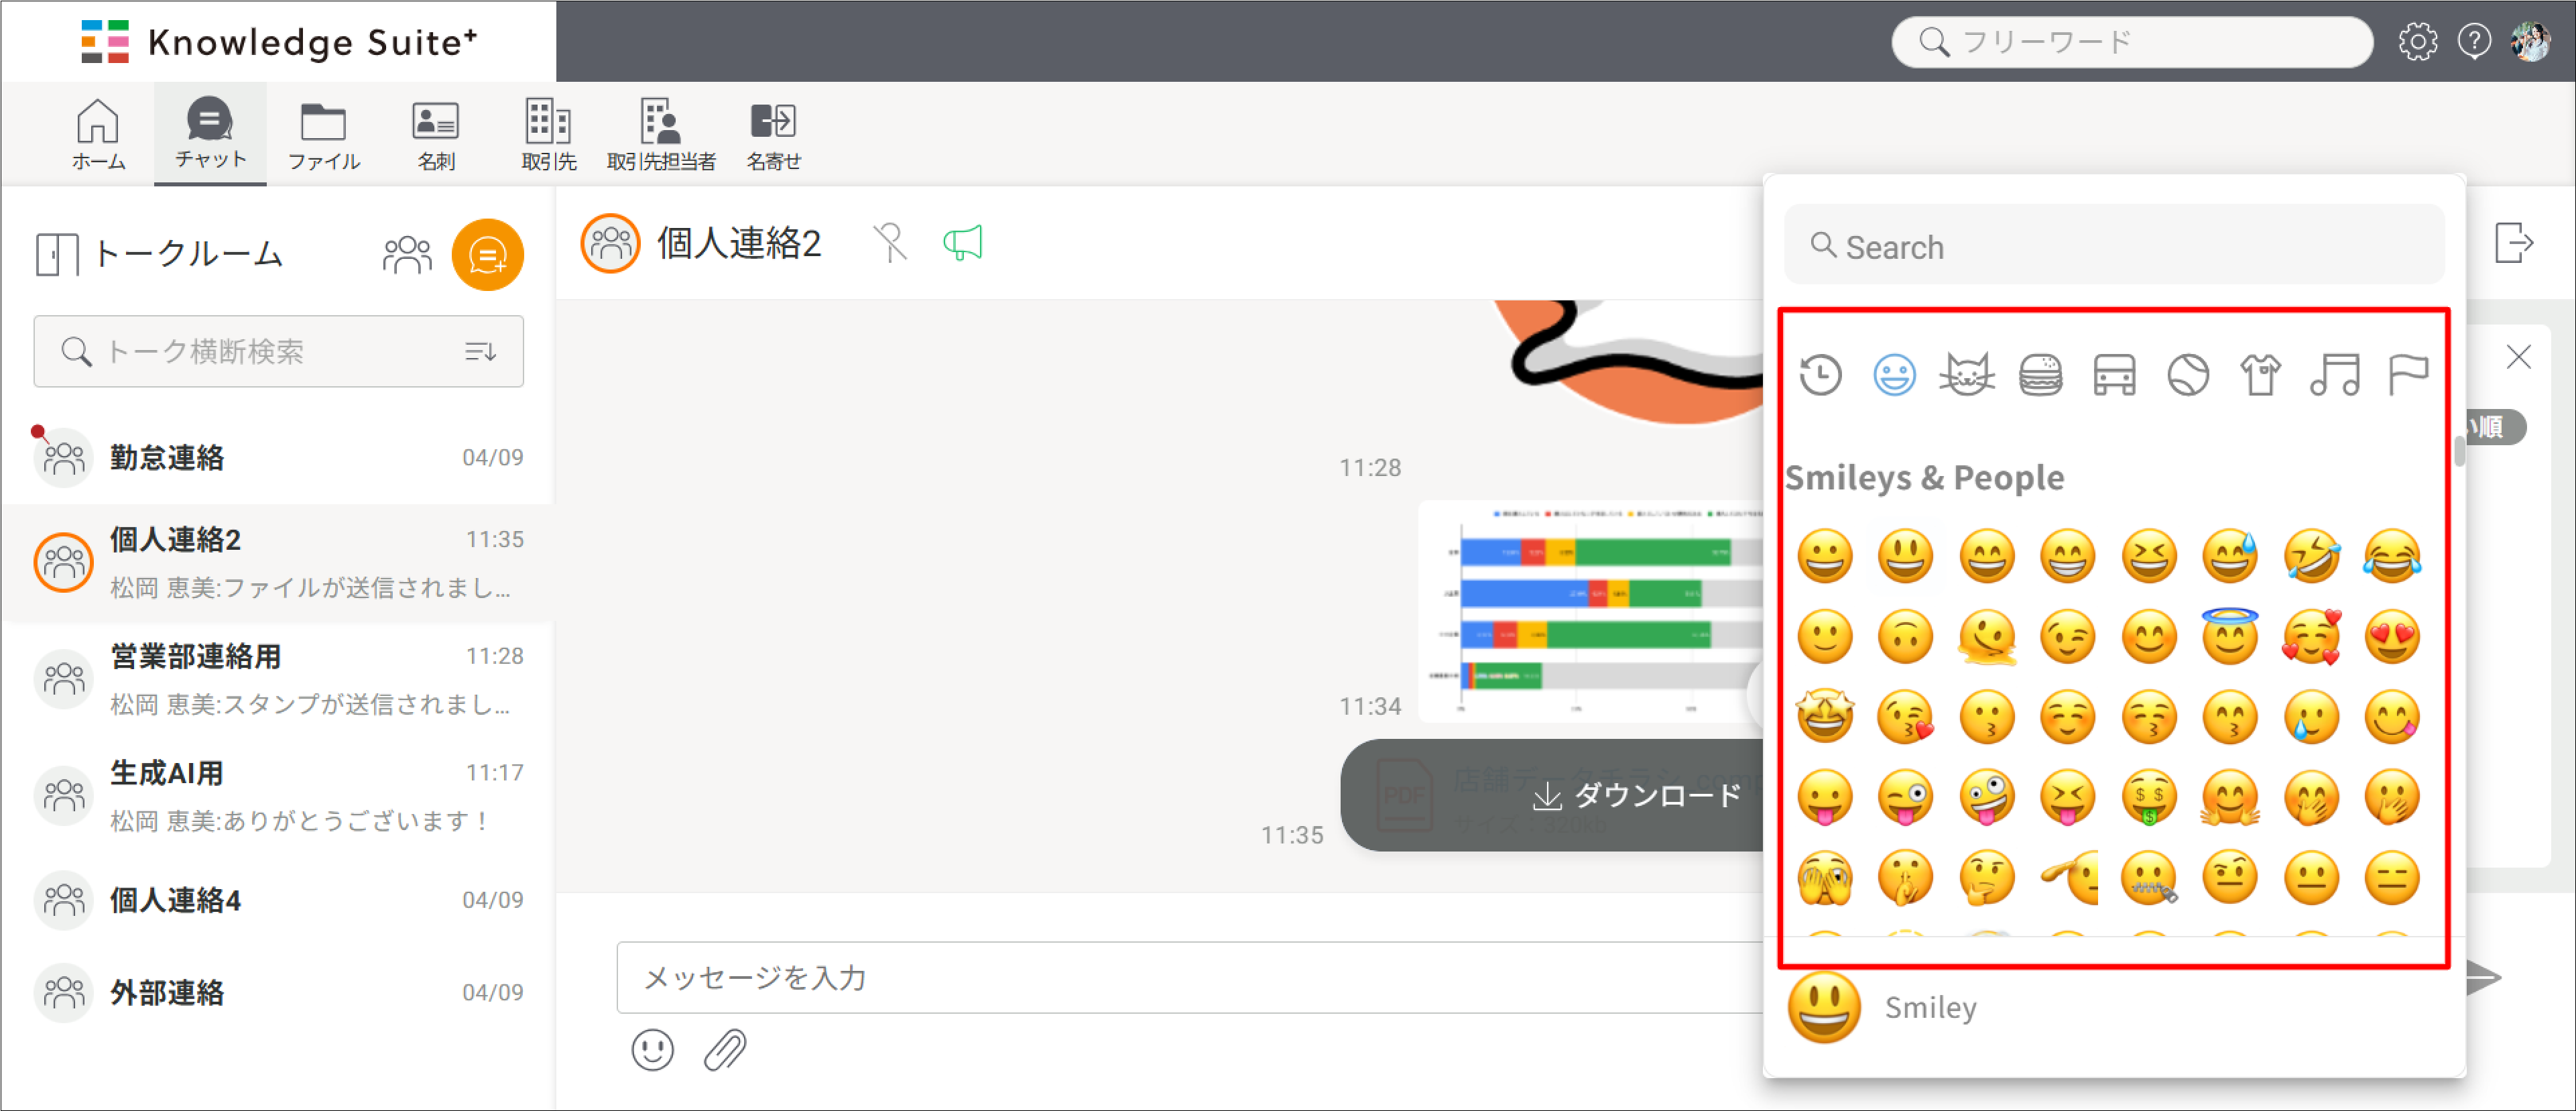Switch to the activities ball emoji tab
The height and width of the screenshot is (1111, 2576).
pos(2188,376)
